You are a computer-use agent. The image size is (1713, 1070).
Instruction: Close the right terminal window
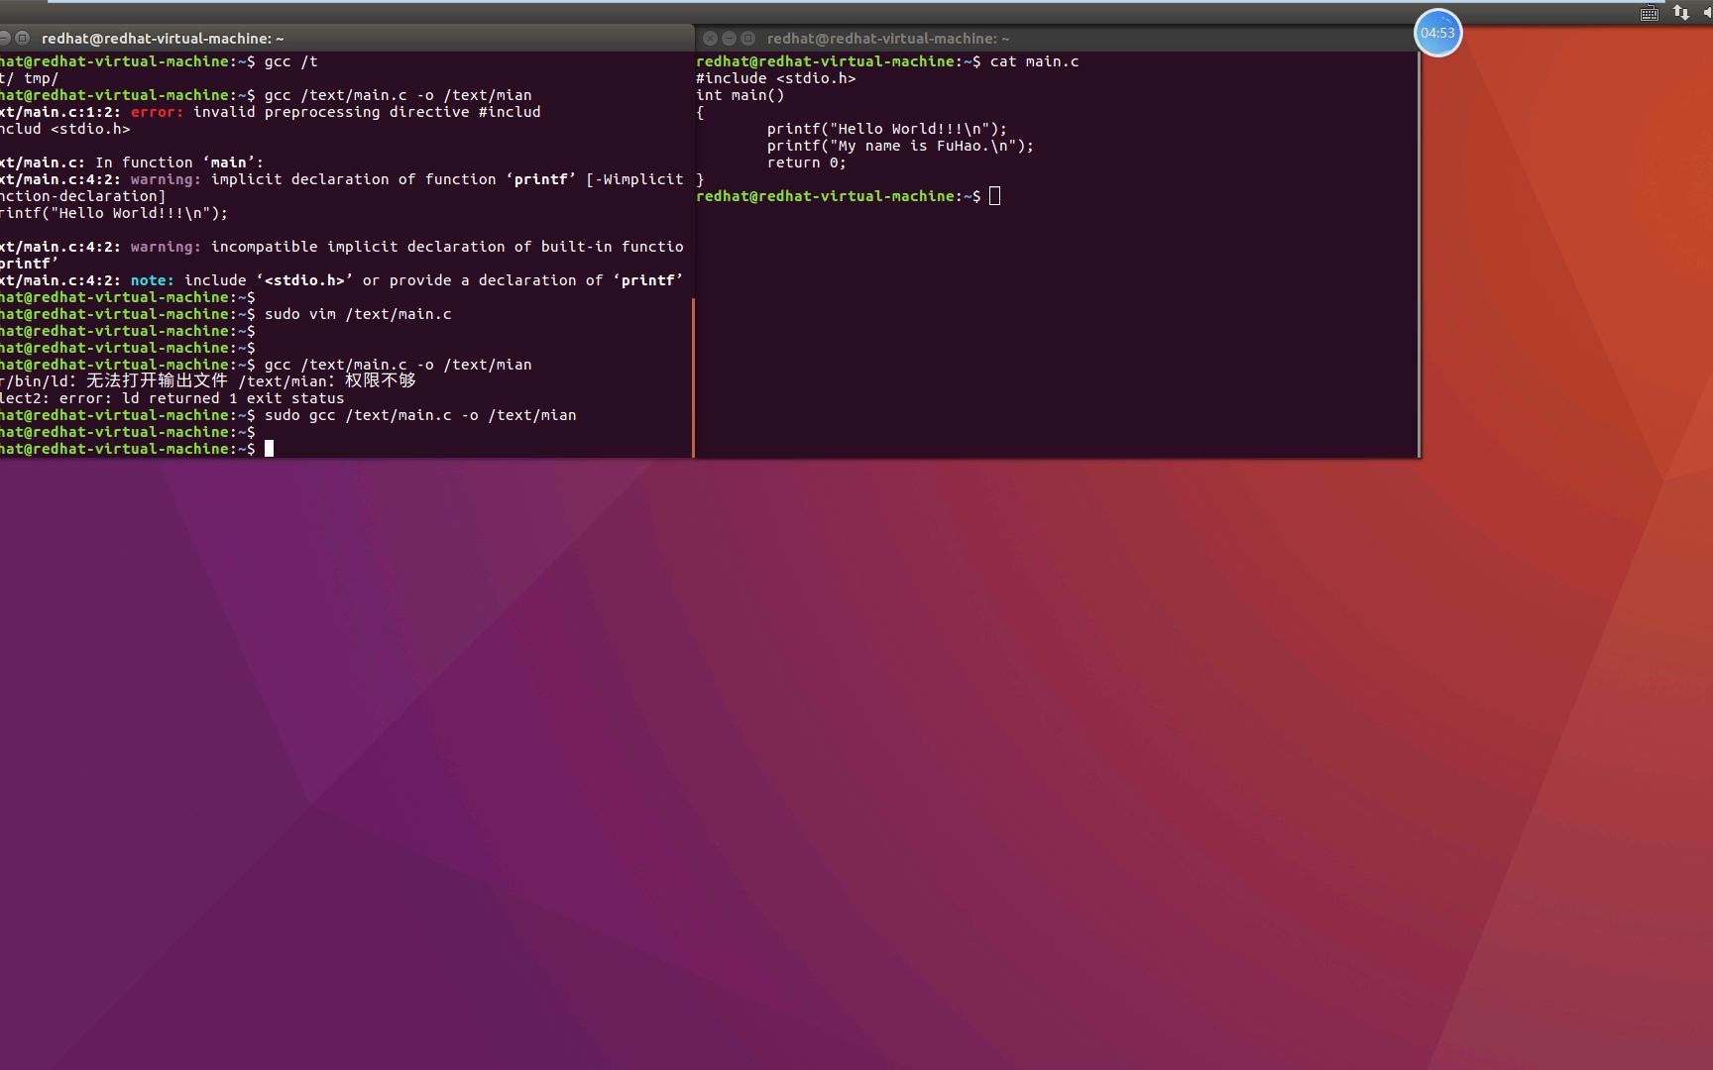710,39
